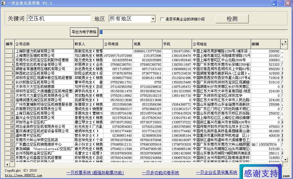Click the 检测 button
This screenshot has height=179, width=293.
coord(232,19)
